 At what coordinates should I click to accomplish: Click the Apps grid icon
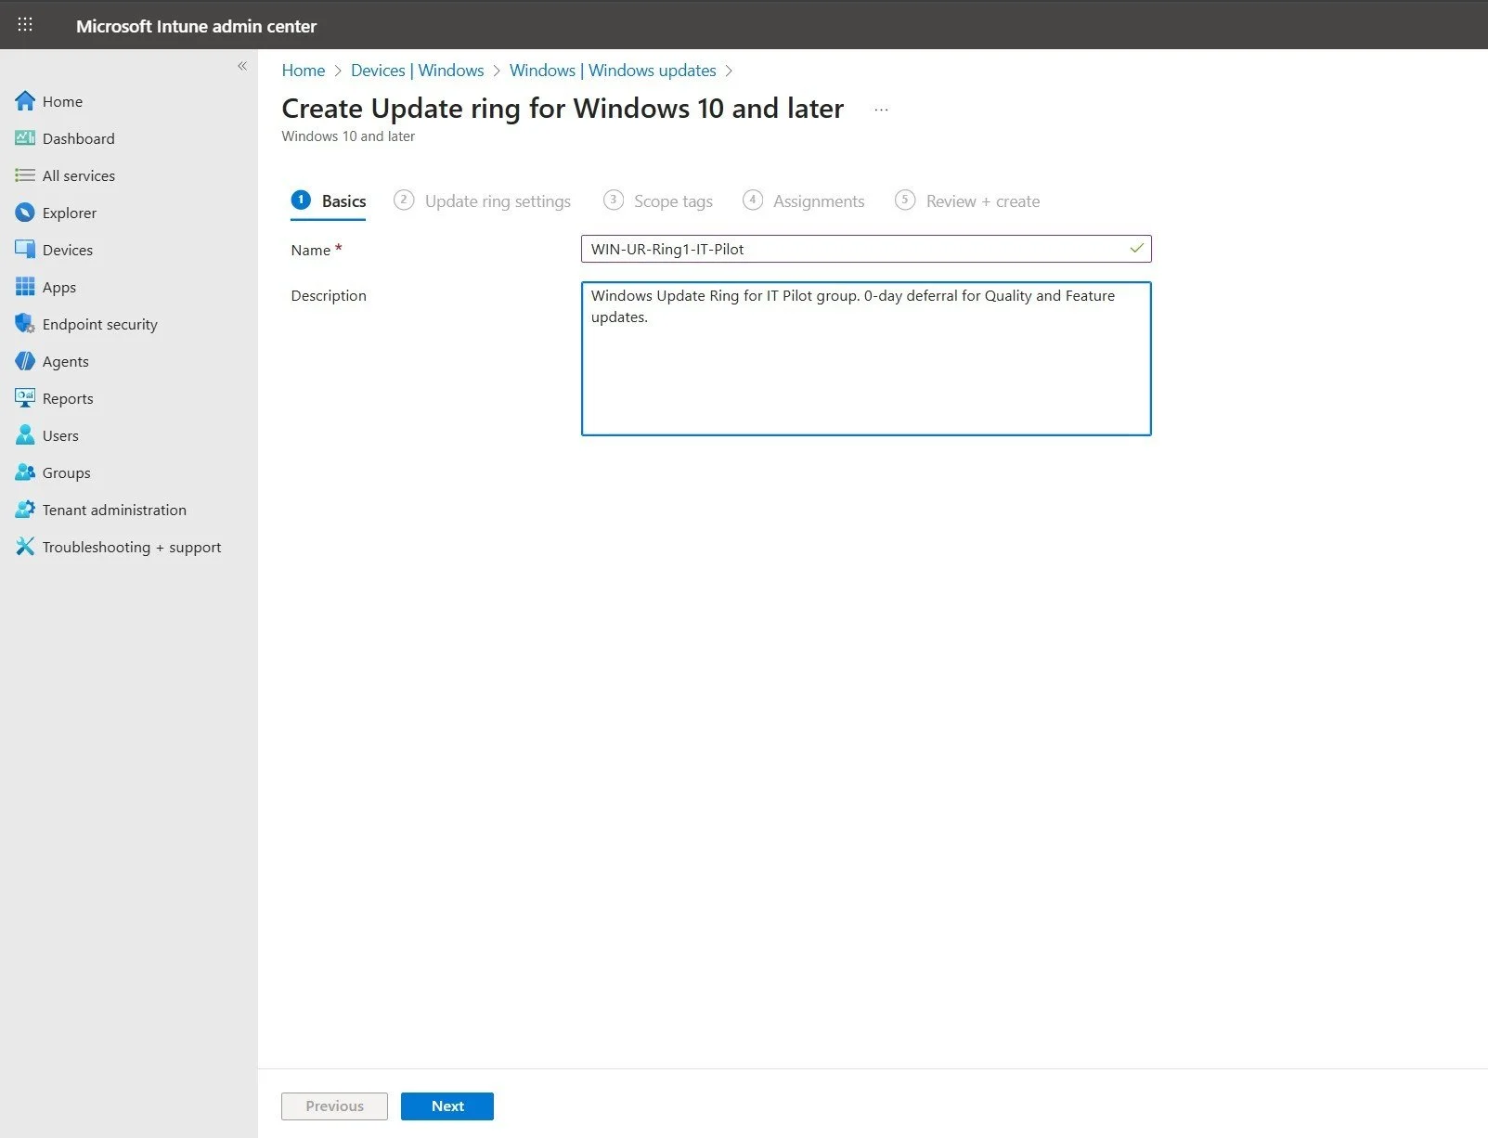click(x=25, y=287)
